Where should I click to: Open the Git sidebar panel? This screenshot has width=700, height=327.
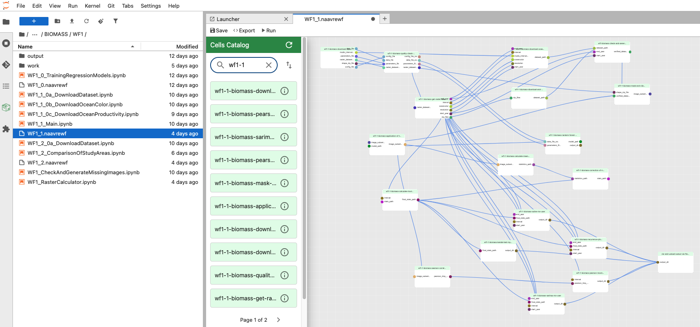click(6, 65)
